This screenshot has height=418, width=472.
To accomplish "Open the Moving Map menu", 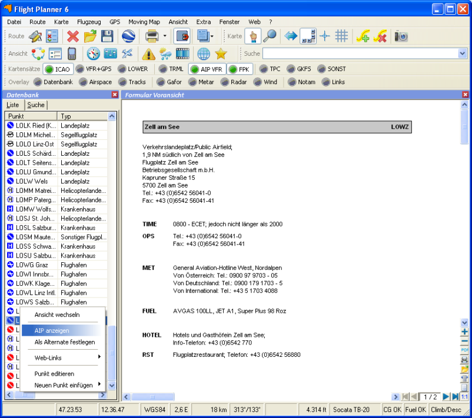I will coord(144,22).
